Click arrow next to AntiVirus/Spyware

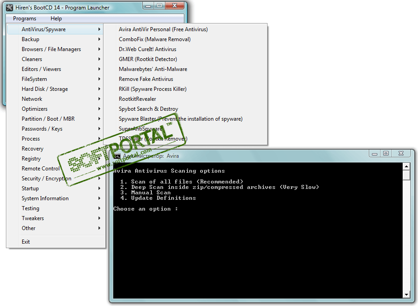(x=99, y=29)
